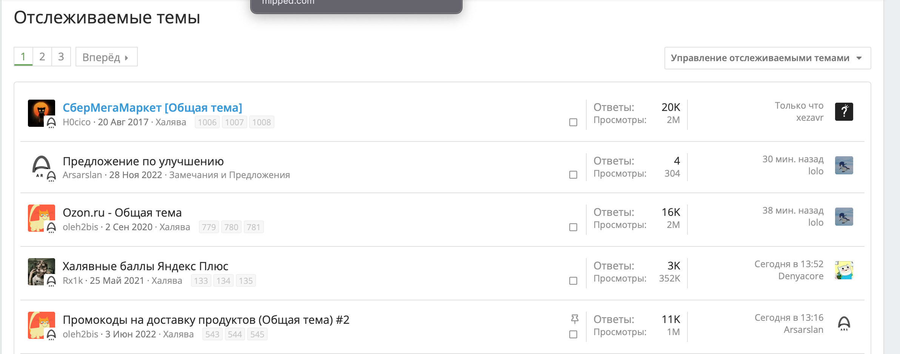Open the СберМегаМаркет [Общая тема] thread link
The image size is (900, 354).
coord(153,108)
